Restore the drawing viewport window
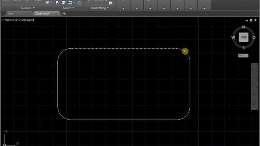Image resolution: width=260 pixels, height=146 pixels. click(x=251, y=20)
